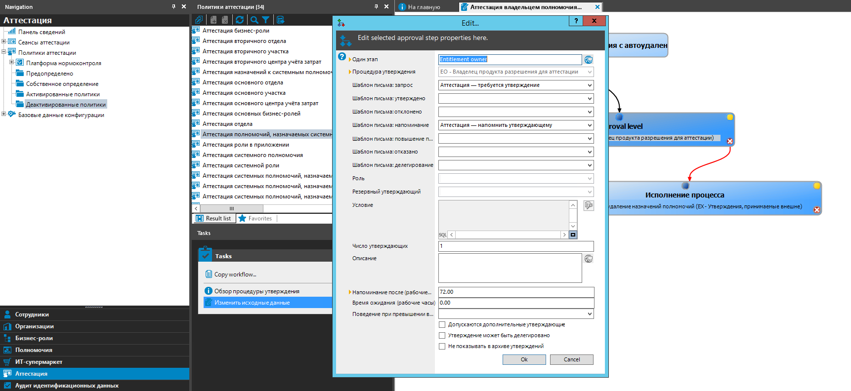Open the Шаблон письма: делегирование dropdown

590,165
